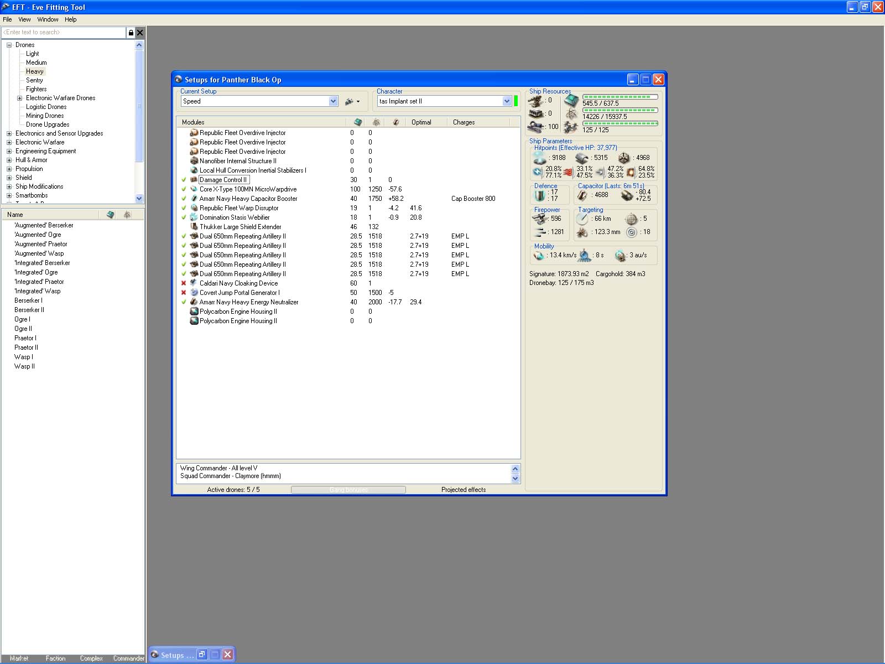Open the View menu
The image size is (885, 664).
(x=24, y=19)
